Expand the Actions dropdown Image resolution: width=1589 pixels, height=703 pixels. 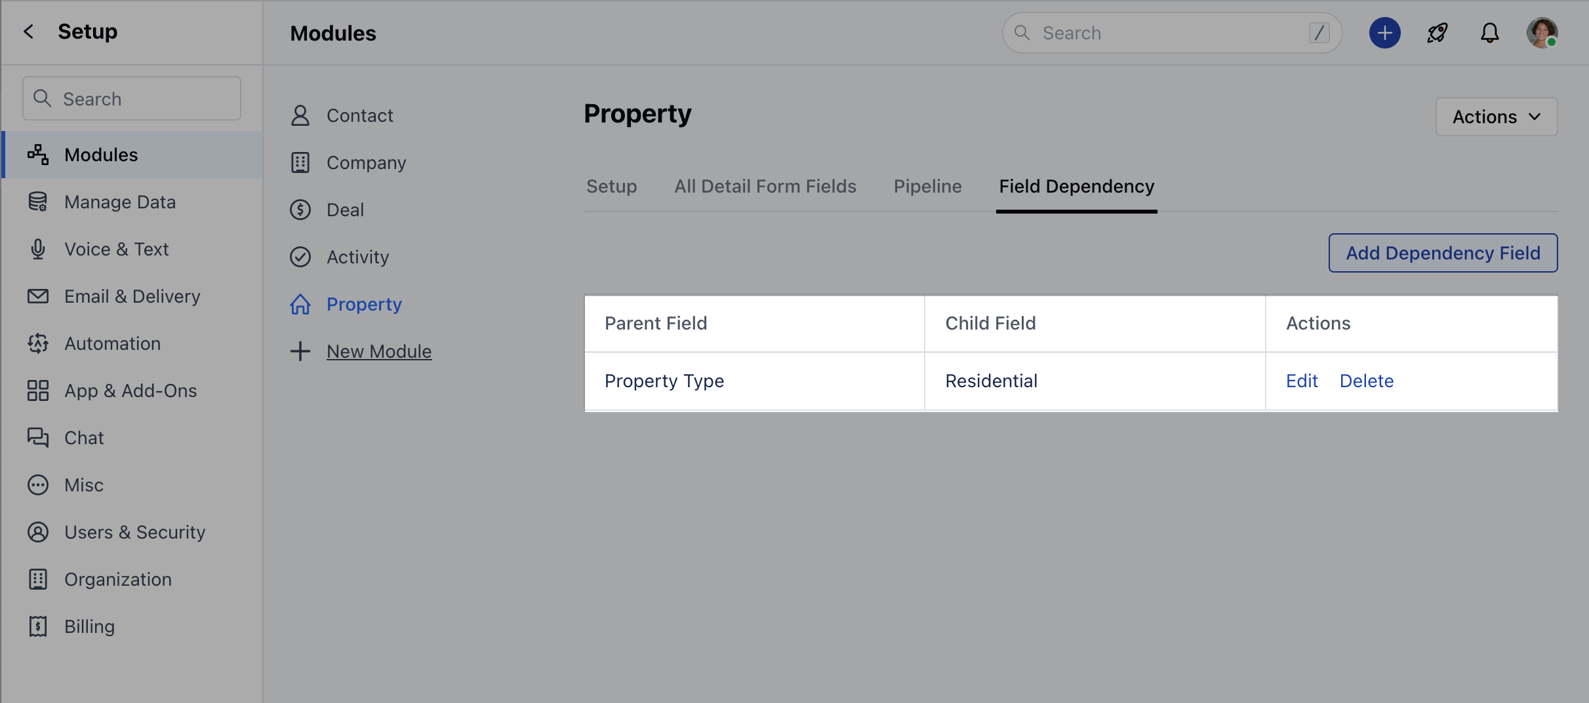(1496, 117)
